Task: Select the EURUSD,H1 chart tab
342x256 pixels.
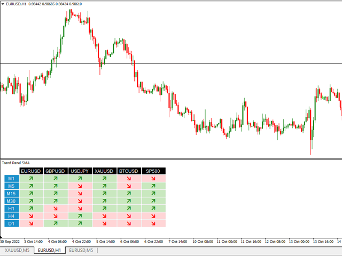Action: (x=50, y=250)
